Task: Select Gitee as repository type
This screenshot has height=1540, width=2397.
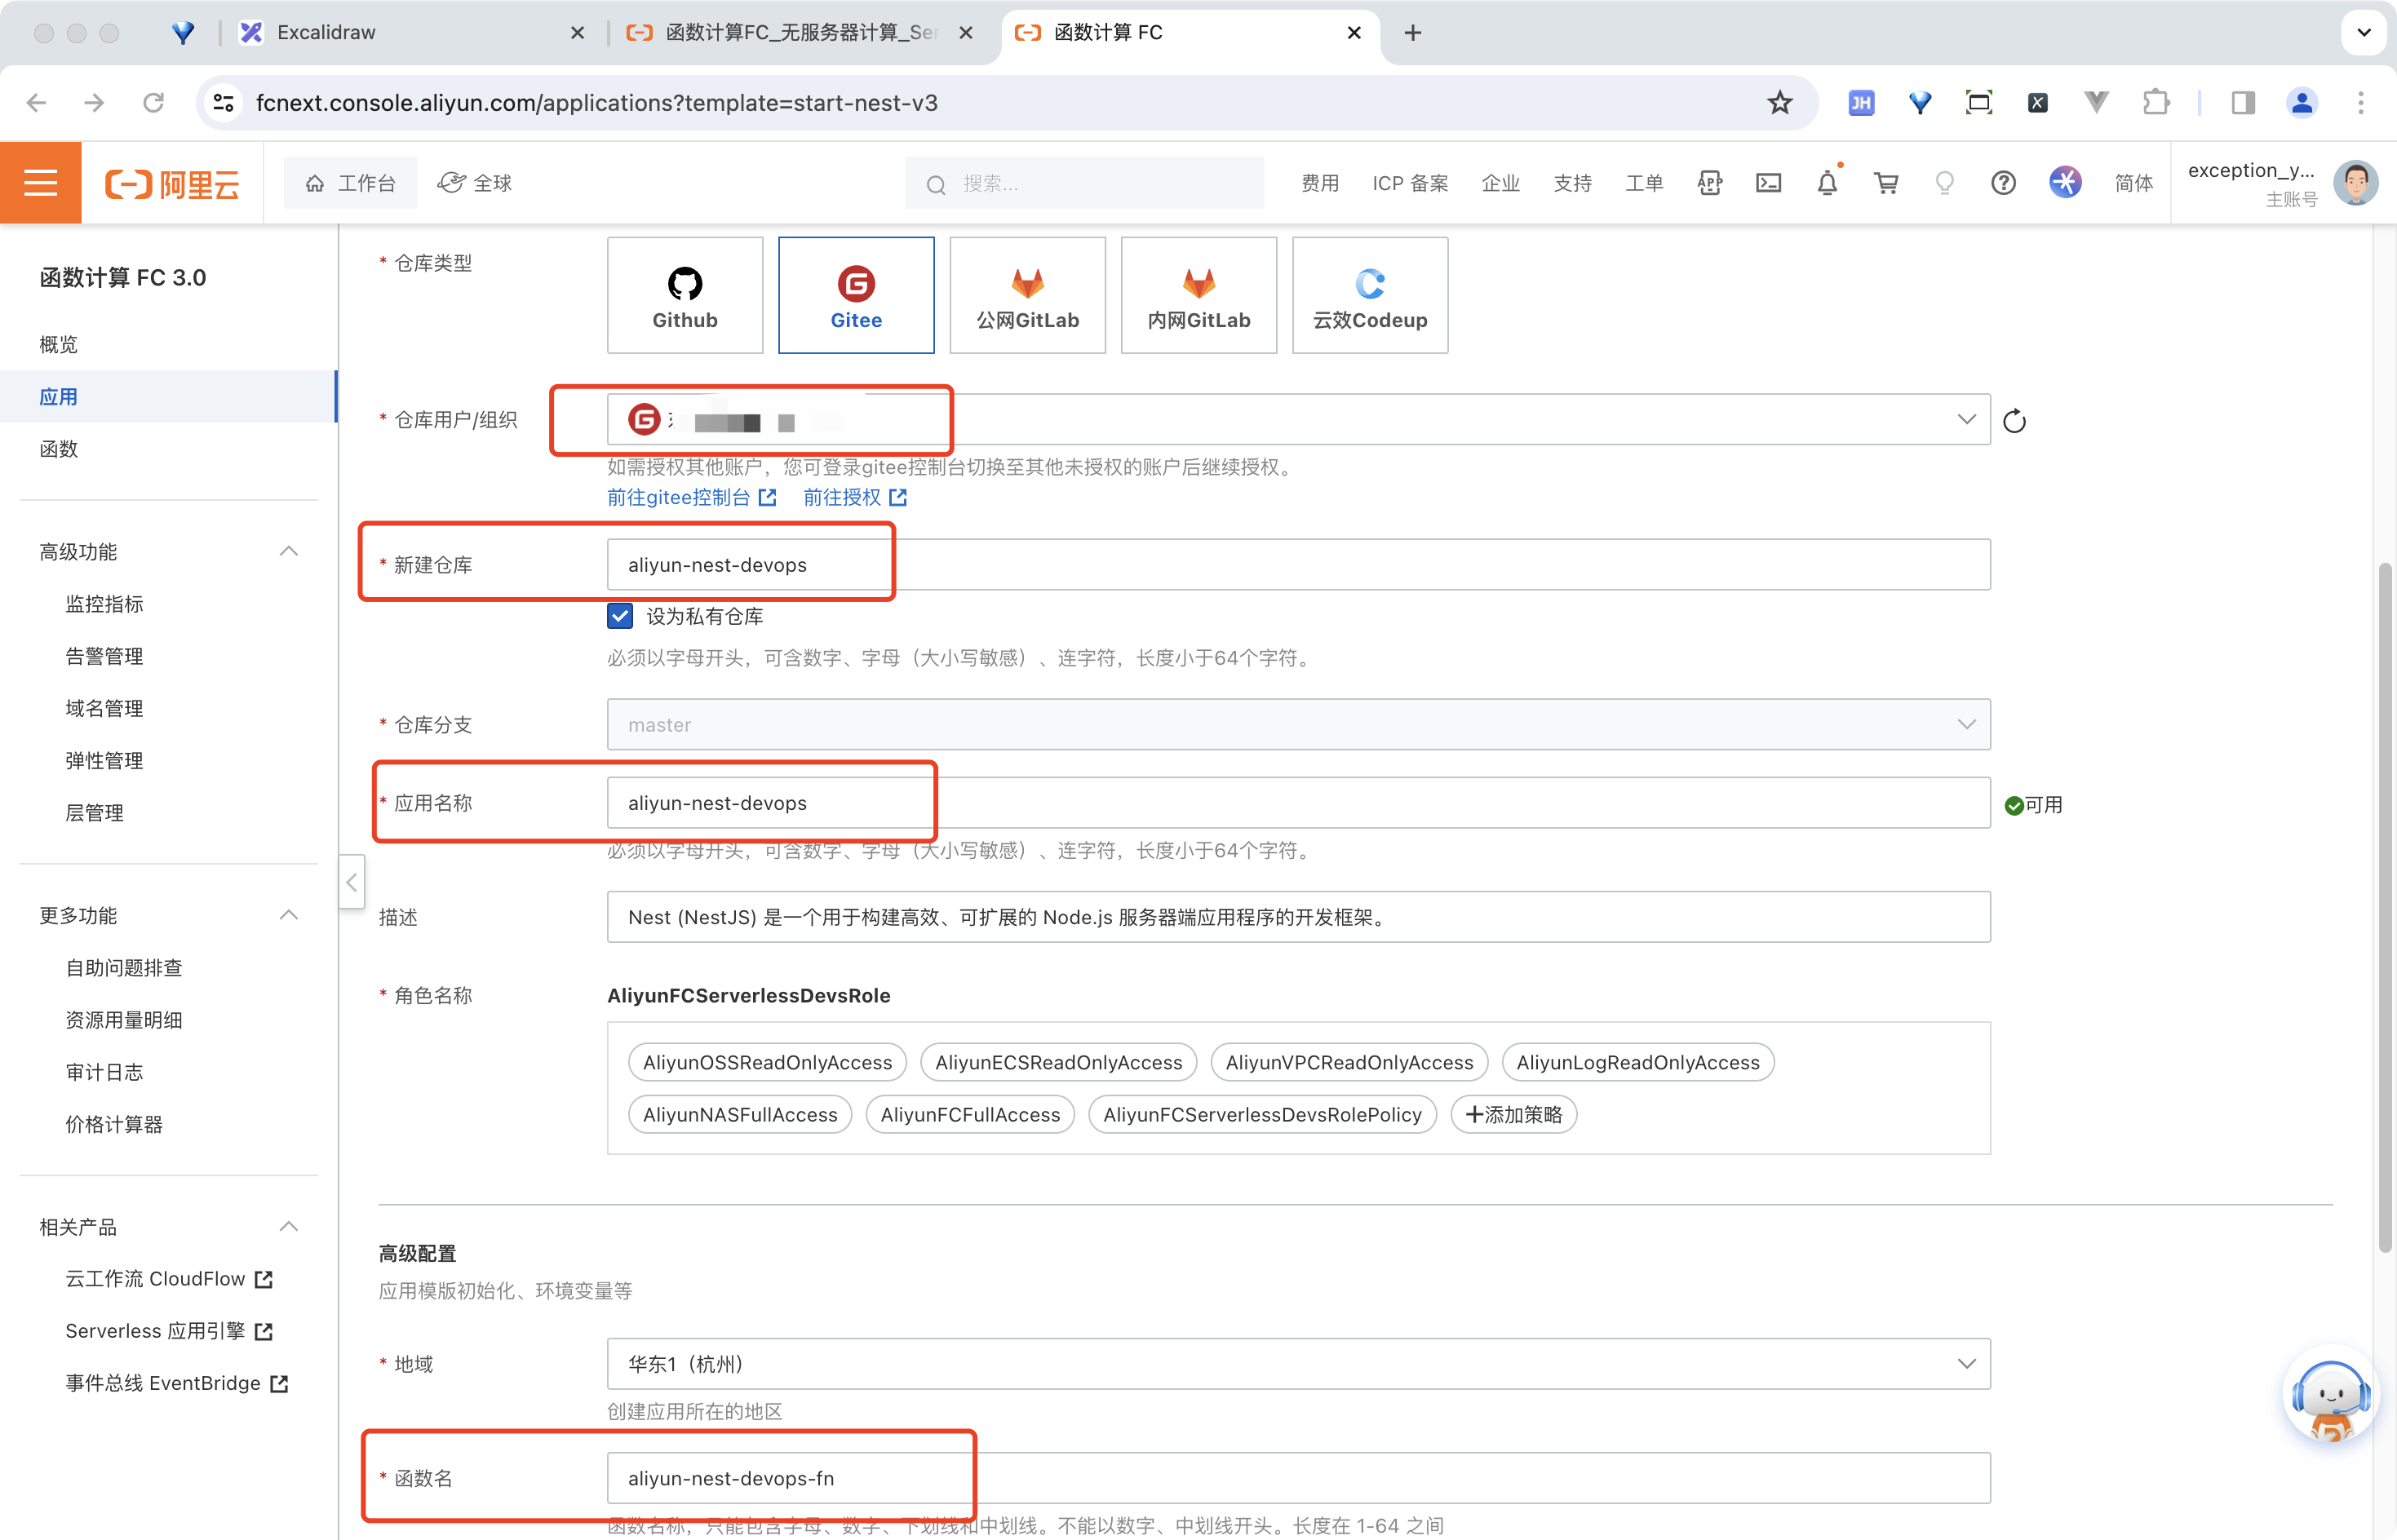Action: 856,295
